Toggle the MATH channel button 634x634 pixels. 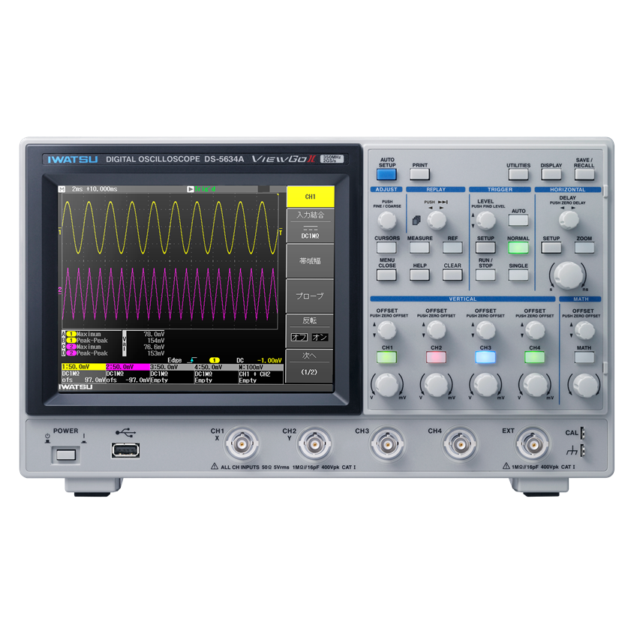[x=584, y=357]
